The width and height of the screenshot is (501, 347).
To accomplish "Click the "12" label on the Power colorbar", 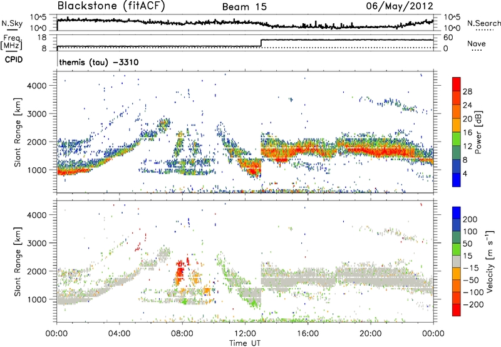I will [x=467, y=147].
